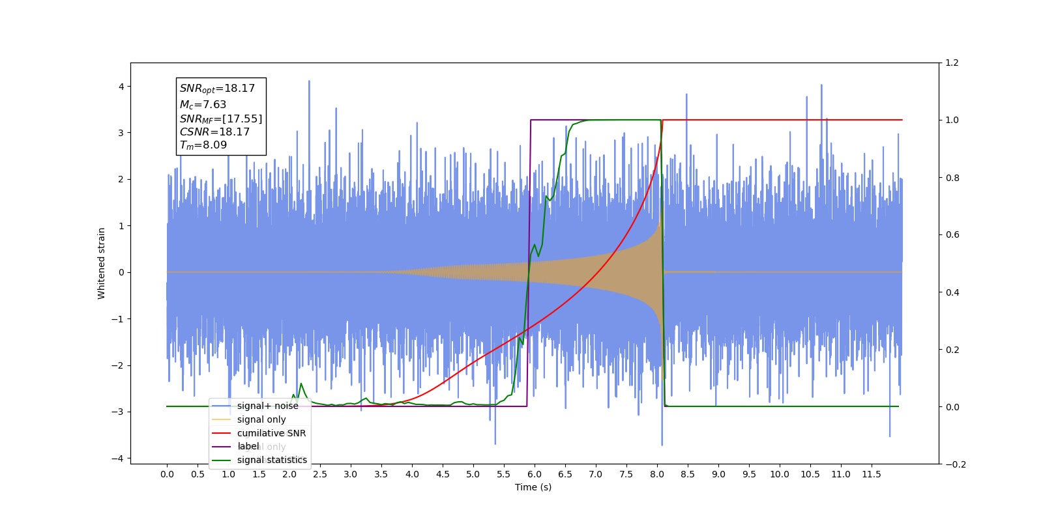1043x521 pixels.
Task: Click the x-axis tick label 2.5
Action: (x=320, y=474)
